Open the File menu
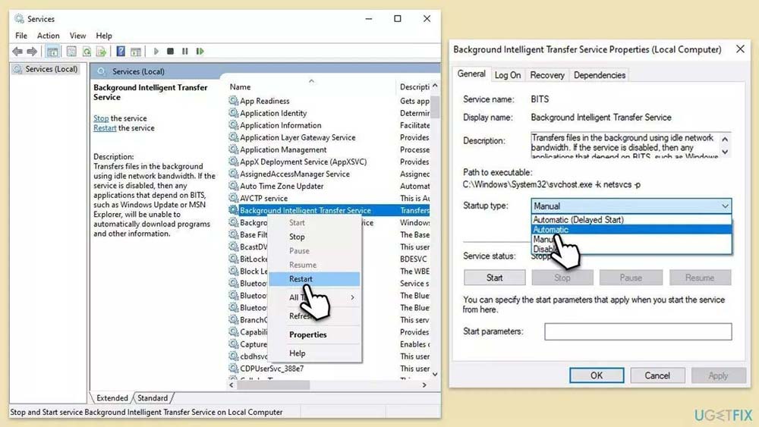This screenshot has width=759, height=427. pos(21,36)
